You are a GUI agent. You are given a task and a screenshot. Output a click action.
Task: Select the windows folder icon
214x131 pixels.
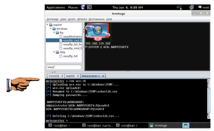(54, 29)
